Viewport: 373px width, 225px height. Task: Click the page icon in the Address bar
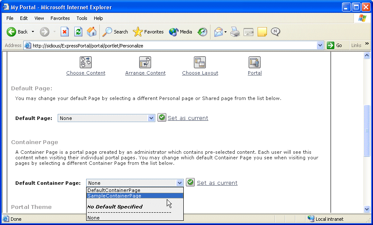(28, 45)
